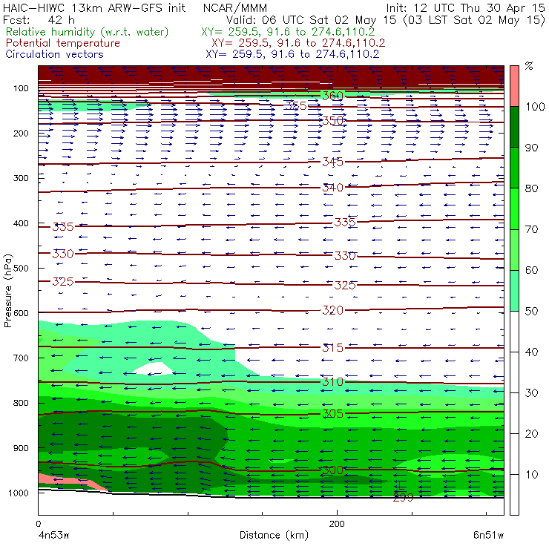The height and width of the screenshot is (549, 549).
Task: Click the '360' potential temperature contour label
Action: [x=332, y=96]
